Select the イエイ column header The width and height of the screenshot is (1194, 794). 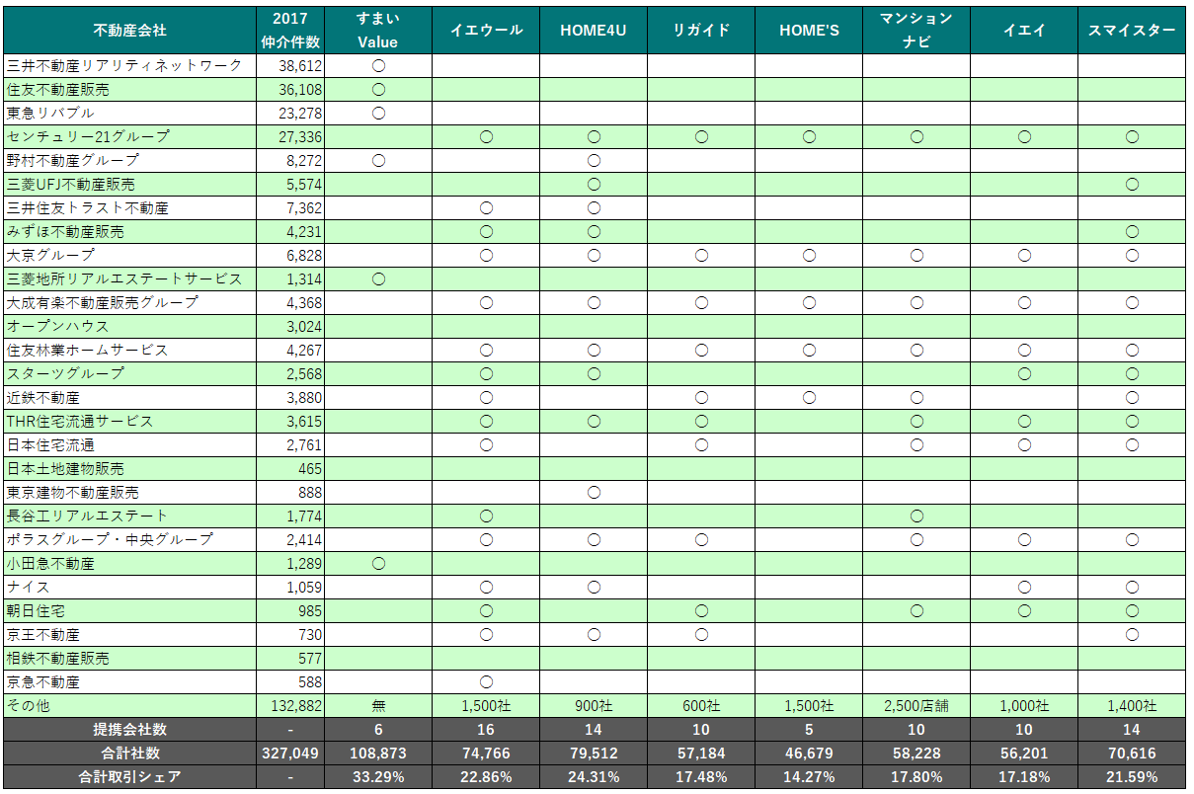[1023, 30]
